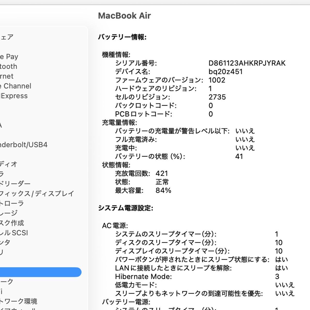Click the 'ディスプレイのスリープタイマー(分):' label

pyautogui.click(x=172, y=251)
